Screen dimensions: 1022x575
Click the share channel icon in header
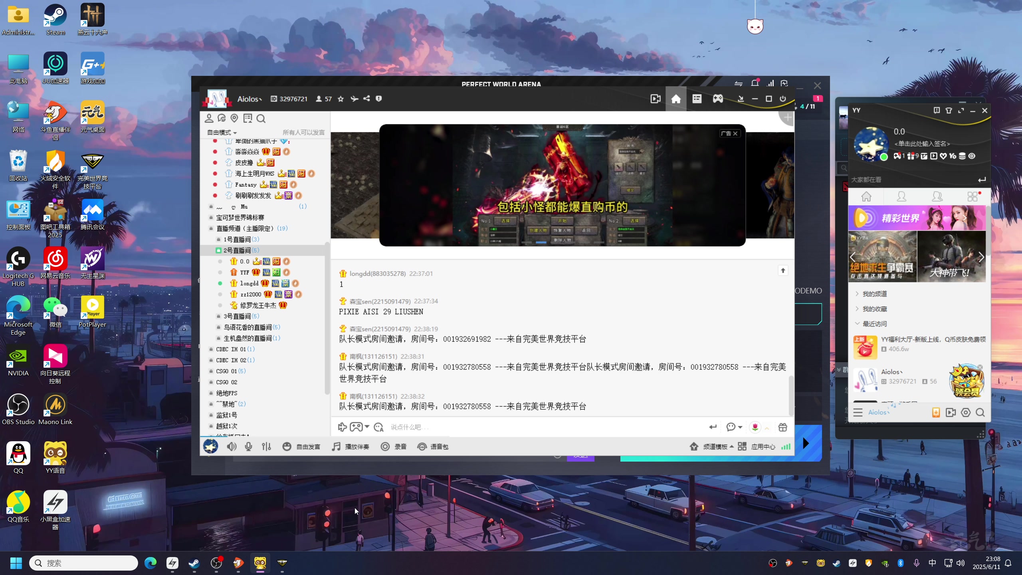[x=366, y=99]
